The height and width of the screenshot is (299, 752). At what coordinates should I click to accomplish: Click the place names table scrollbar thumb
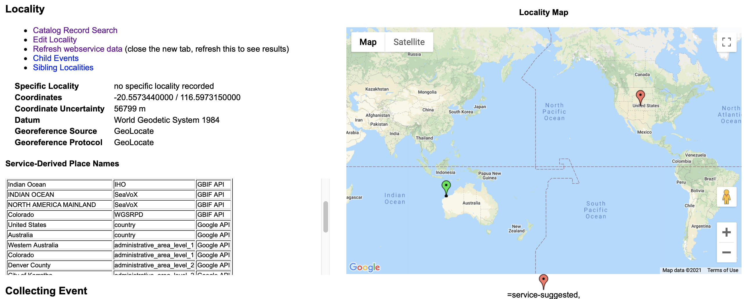point(326,217)
